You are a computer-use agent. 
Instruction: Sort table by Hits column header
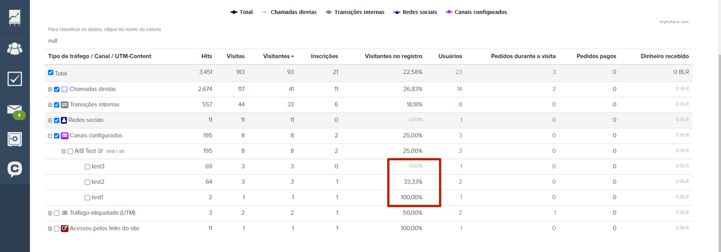(x=207, y=56)
